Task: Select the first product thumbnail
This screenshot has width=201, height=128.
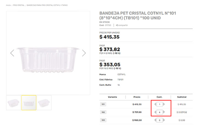Action: tap(13, 103)
